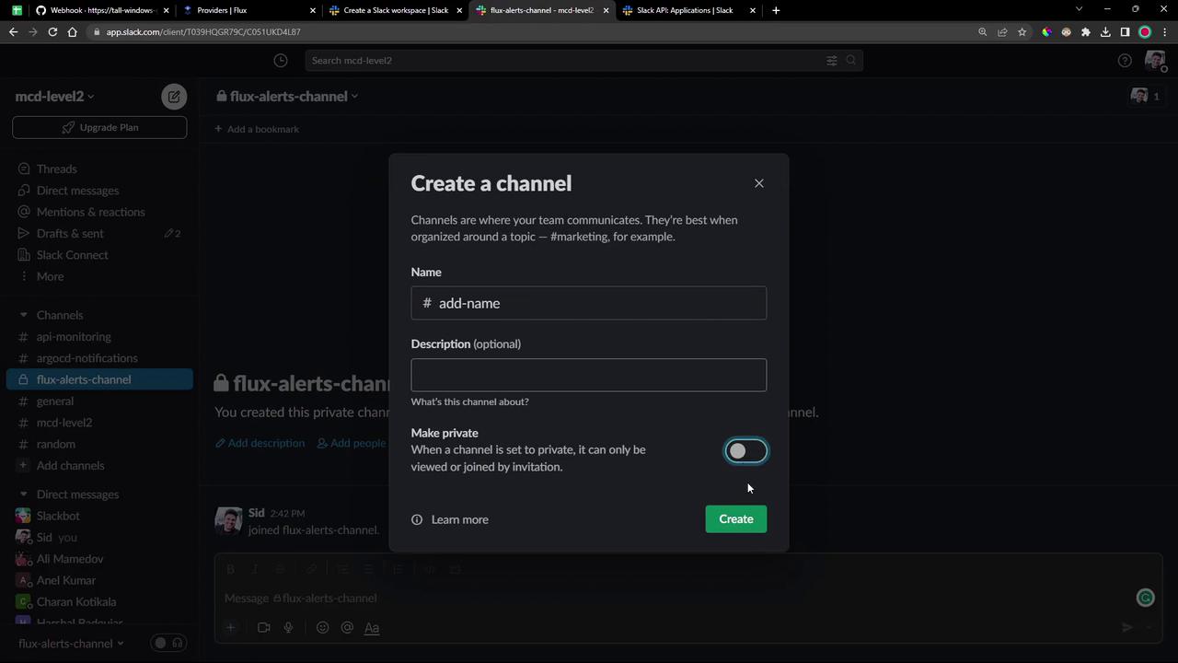Open Direct messages in top sidebar list
The image size is (1178, 663).
(77, 191)
